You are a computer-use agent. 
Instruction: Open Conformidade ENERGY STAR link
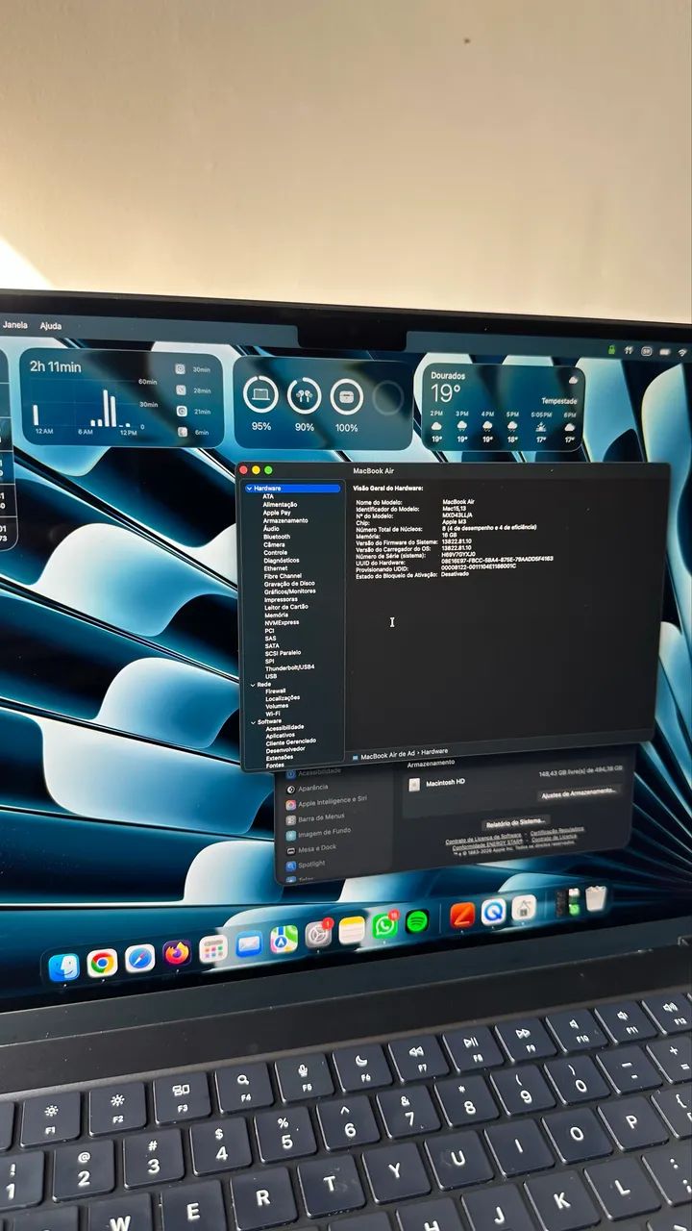[488, 846]
